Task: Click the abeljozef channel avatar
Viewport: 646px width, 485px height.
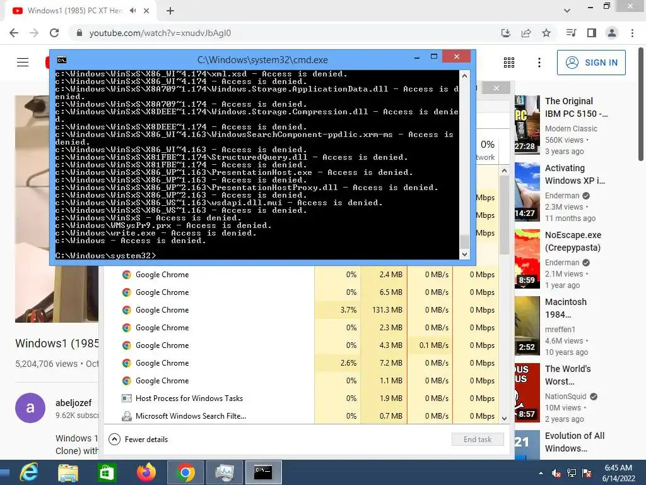Action: point(30,408)
